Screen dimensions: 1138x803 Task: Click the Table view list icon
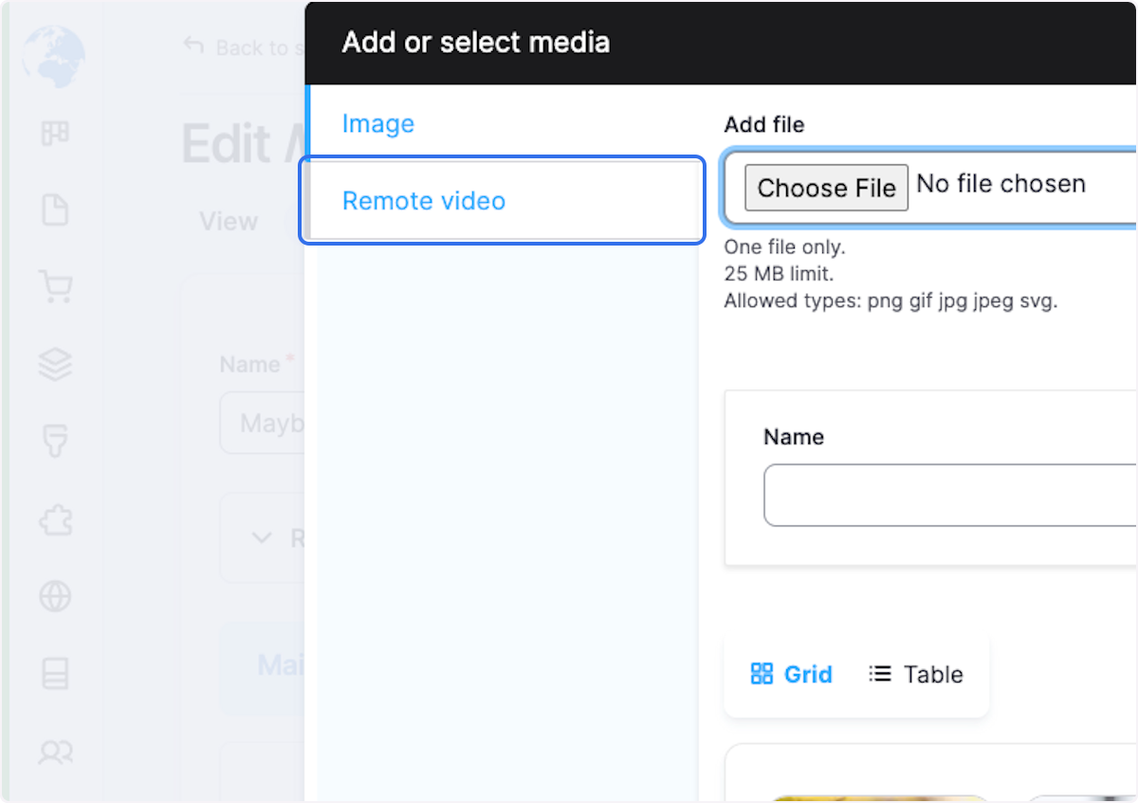[x=880, y=673]
